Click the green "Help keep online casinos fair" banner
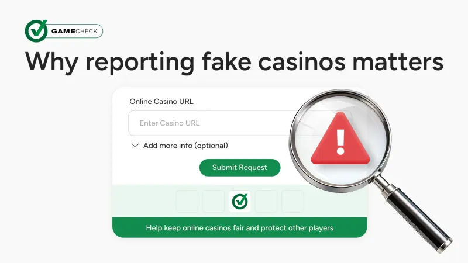468x263 pixels. (x=239, y=227)
